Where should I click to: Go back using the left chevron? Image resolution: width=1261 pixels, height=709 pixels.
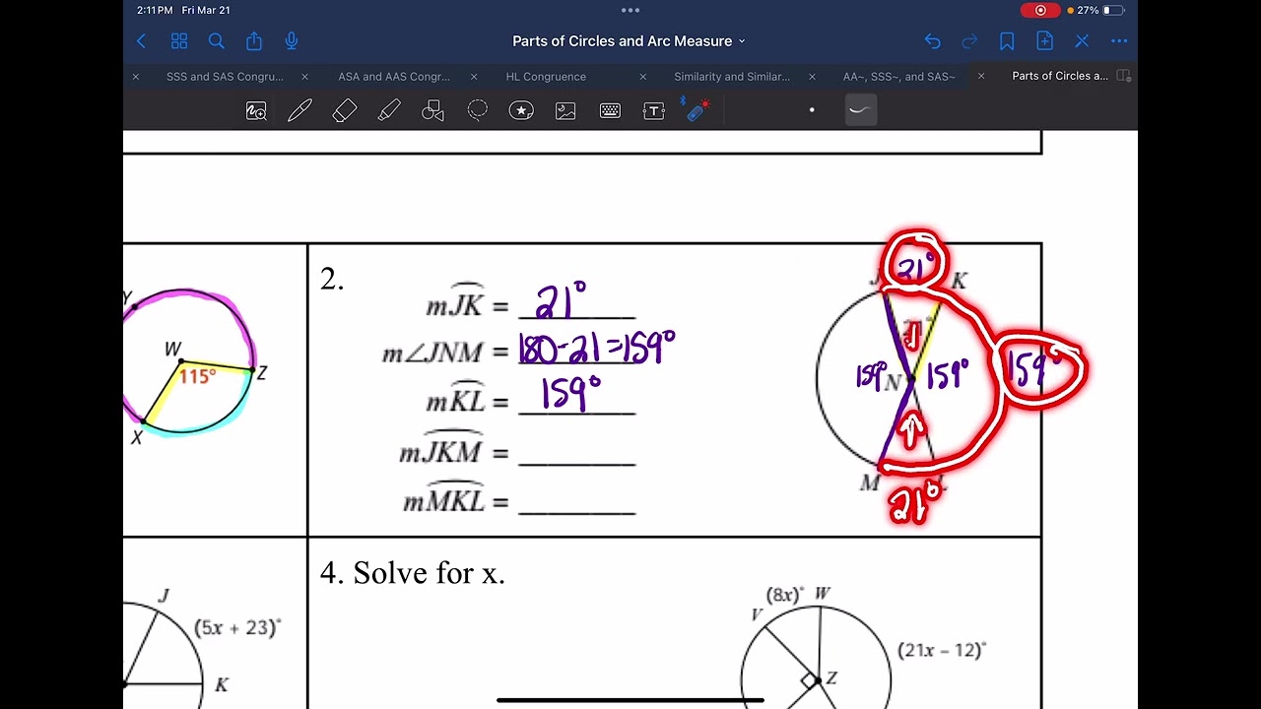pos(141,41)
